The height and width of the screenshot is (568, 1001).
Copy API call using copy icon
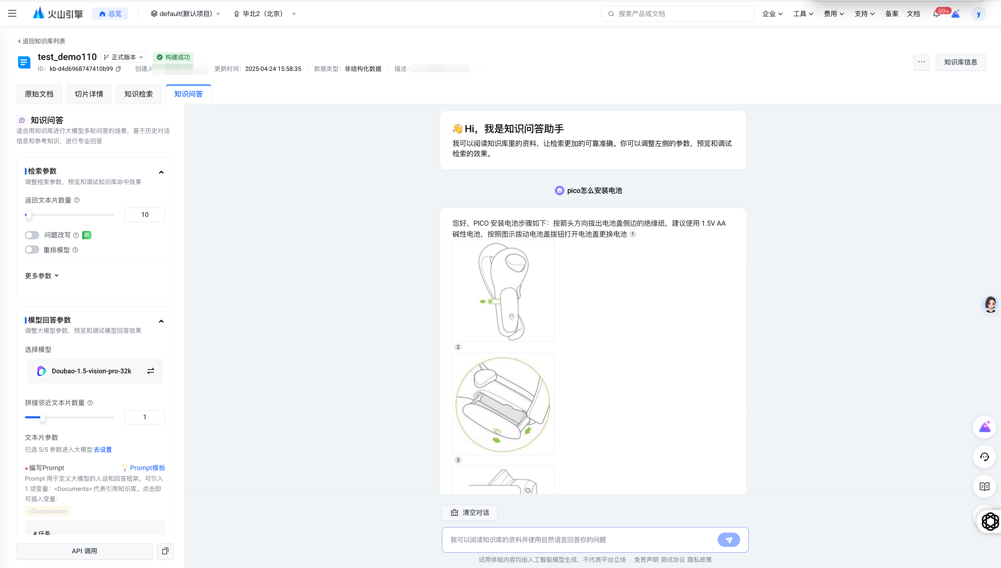coord(165,551)
